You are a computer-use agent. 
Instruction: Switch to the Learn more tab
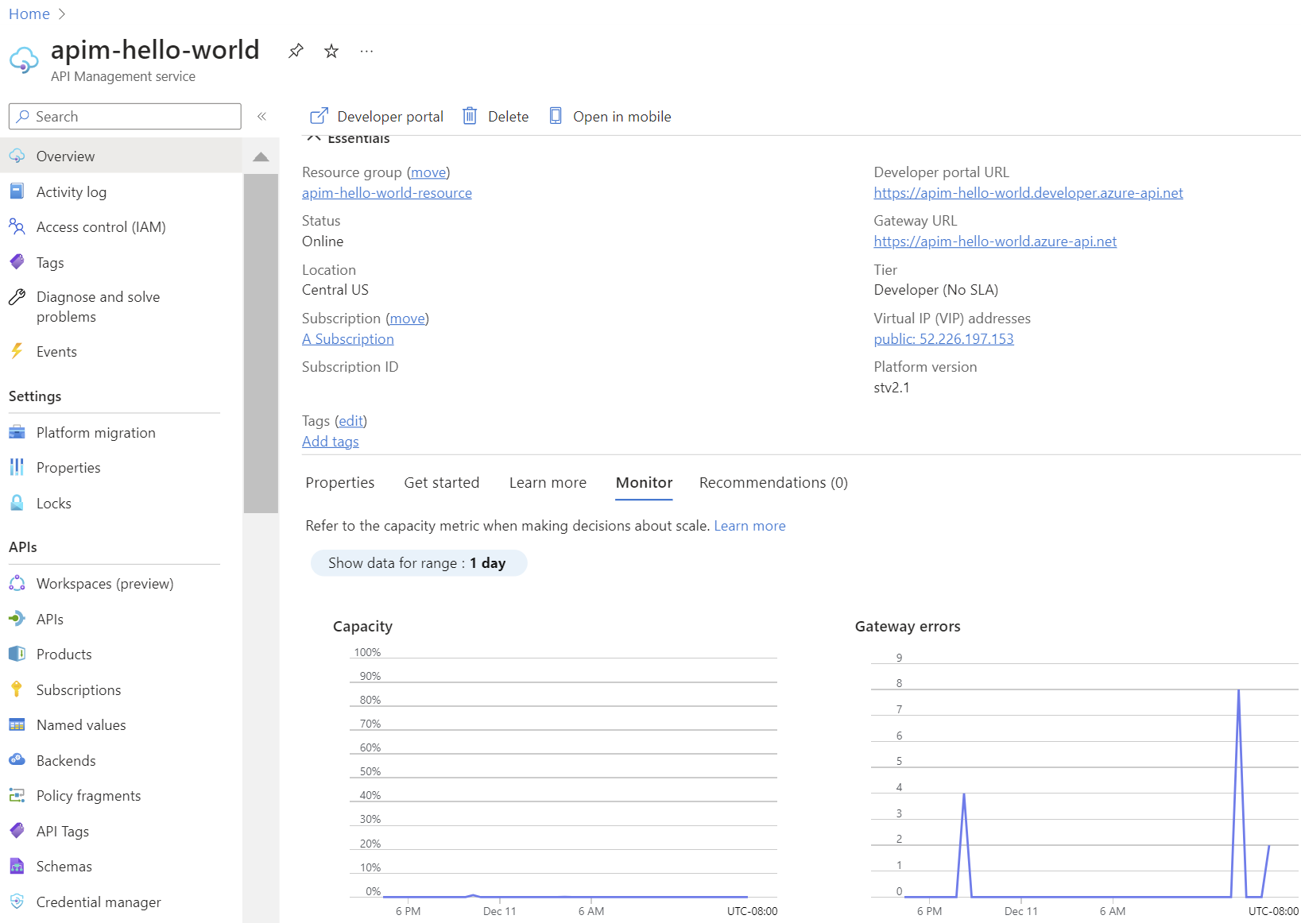548,482
